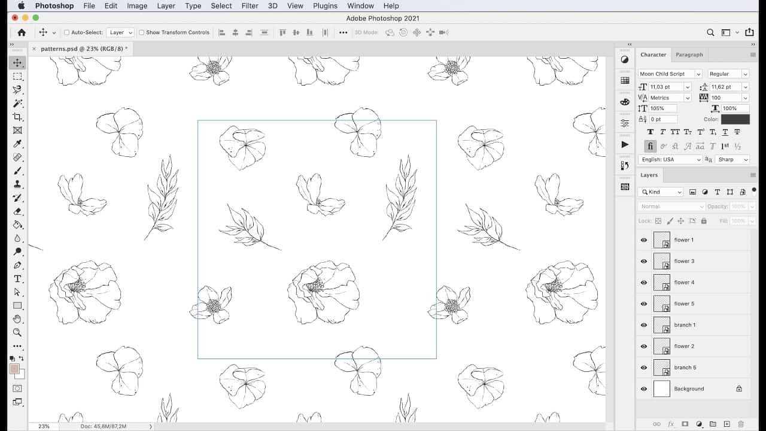Screen dimensions: 766x431
Task: Click the Underline T button
Action: coord(725,132)
